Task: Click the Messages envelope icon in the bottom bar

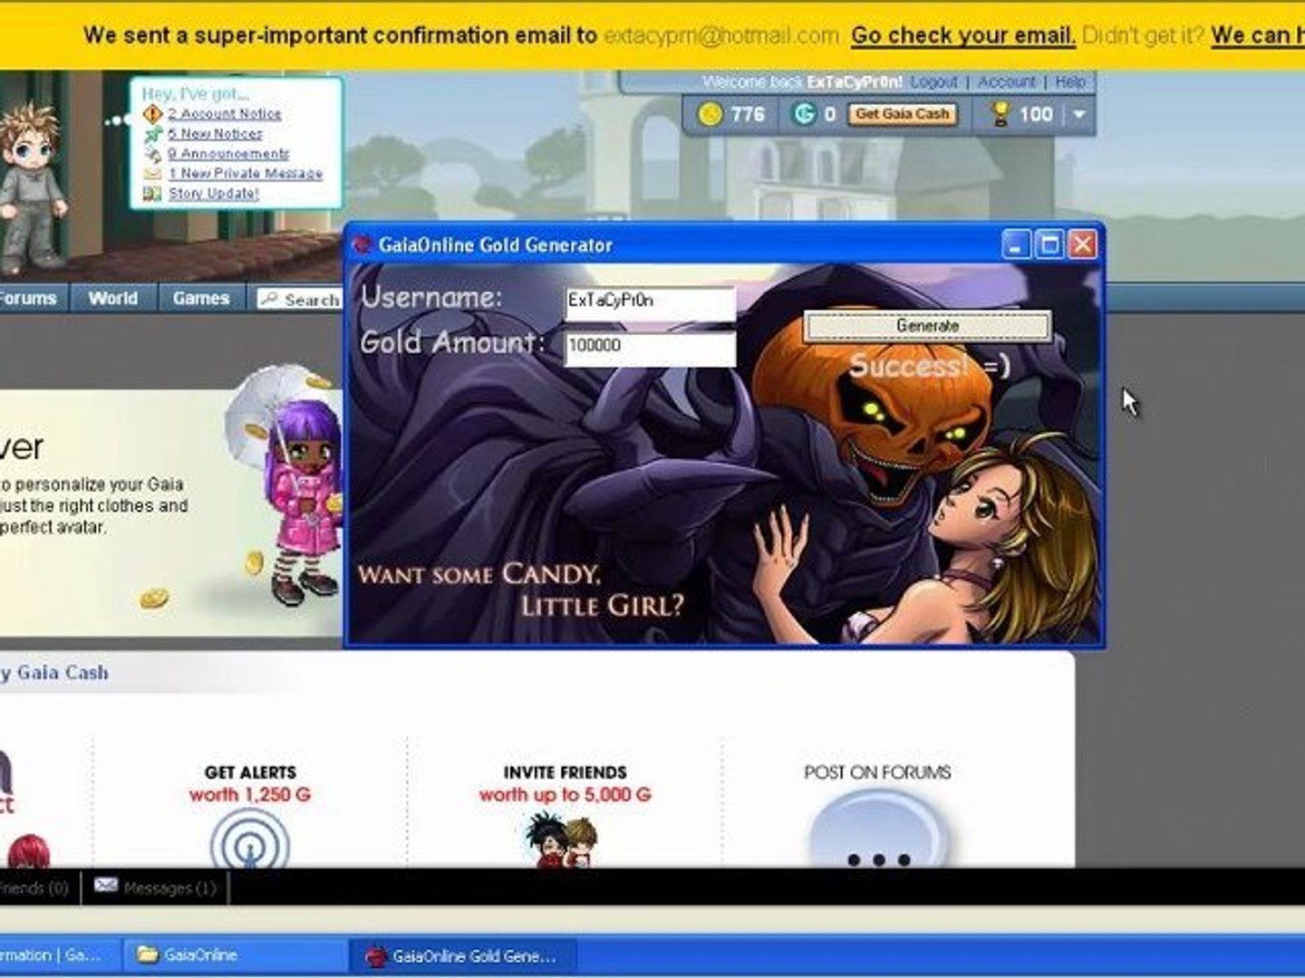Action: [106, 886]
